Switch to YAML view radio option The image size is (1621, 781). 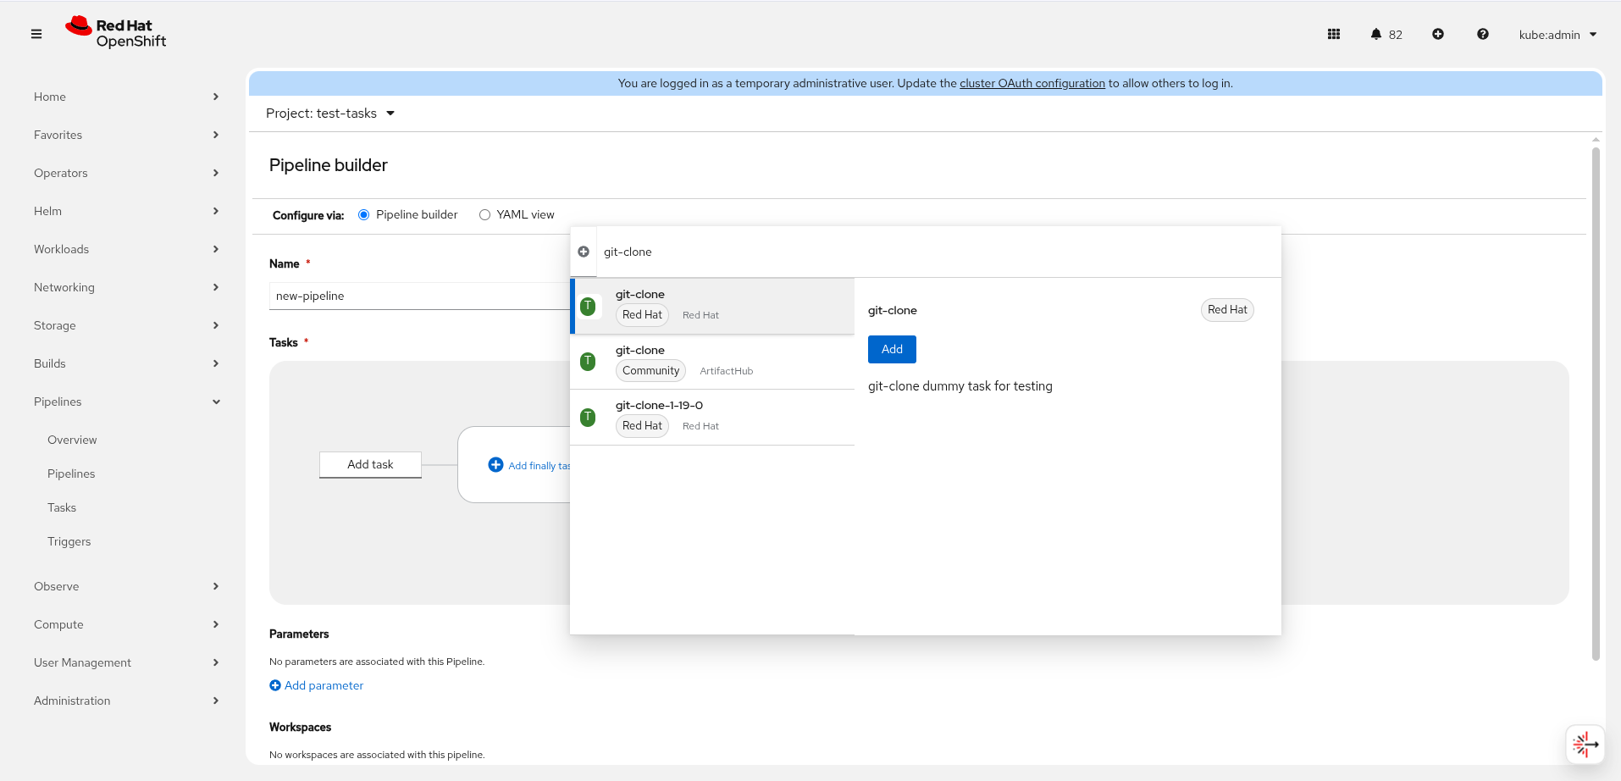click(x=485, y=215)
